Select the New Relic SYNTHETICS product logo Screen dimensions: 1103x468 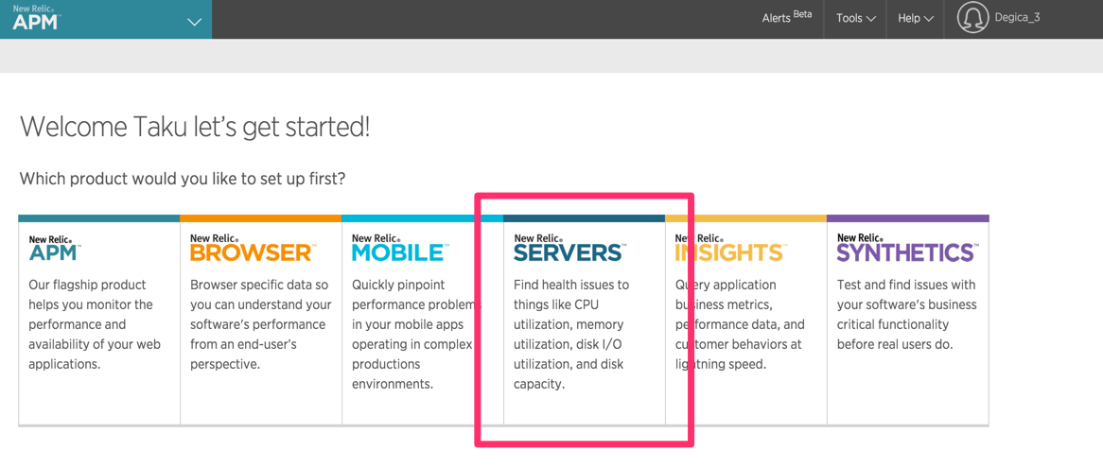(907, 248)
